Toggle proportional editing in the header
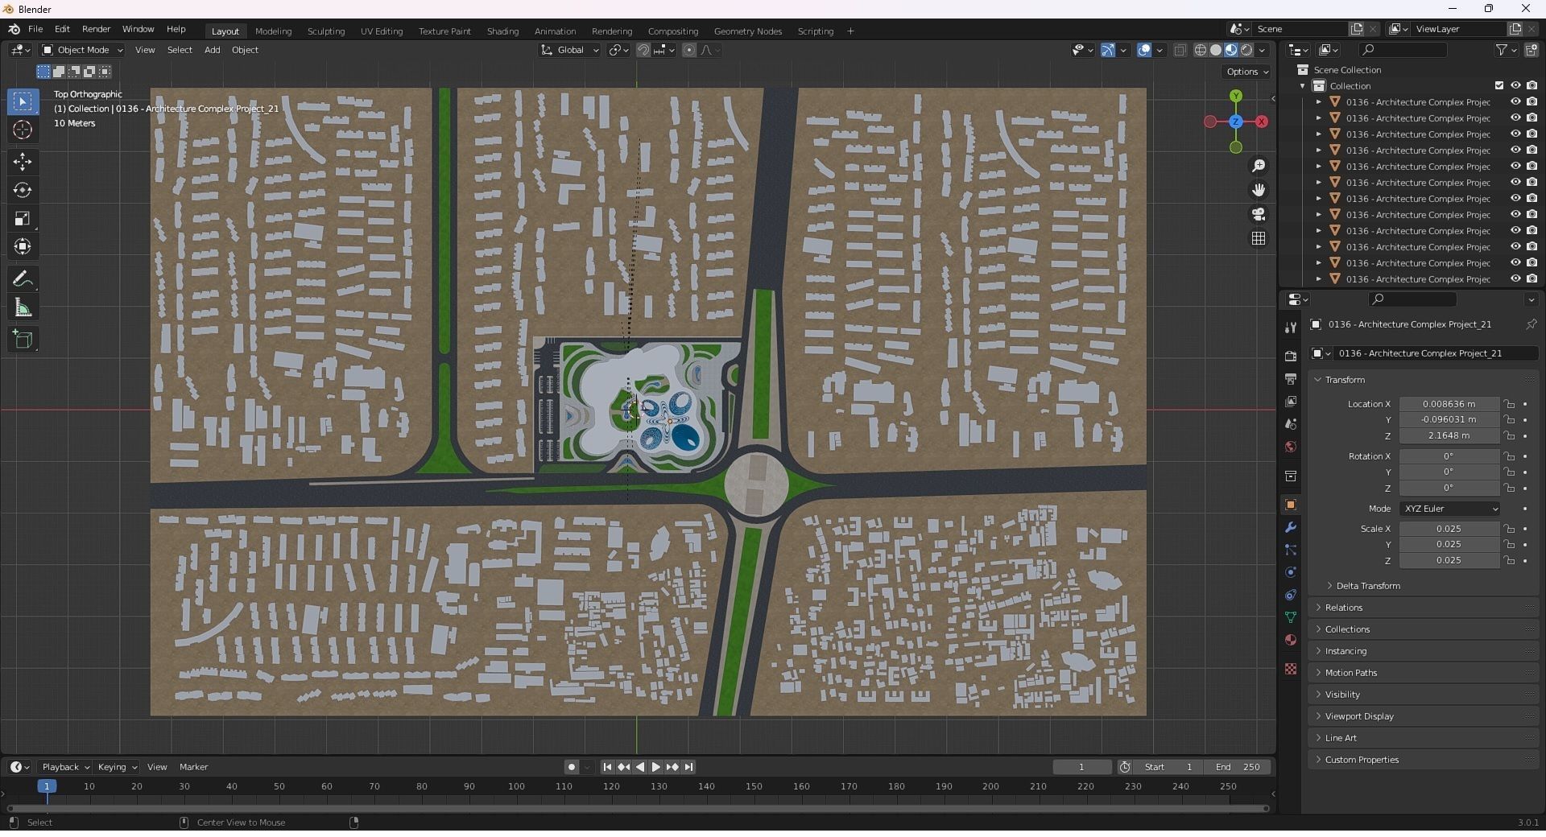This screenshot has height=837, width=1546. point(689,50)
